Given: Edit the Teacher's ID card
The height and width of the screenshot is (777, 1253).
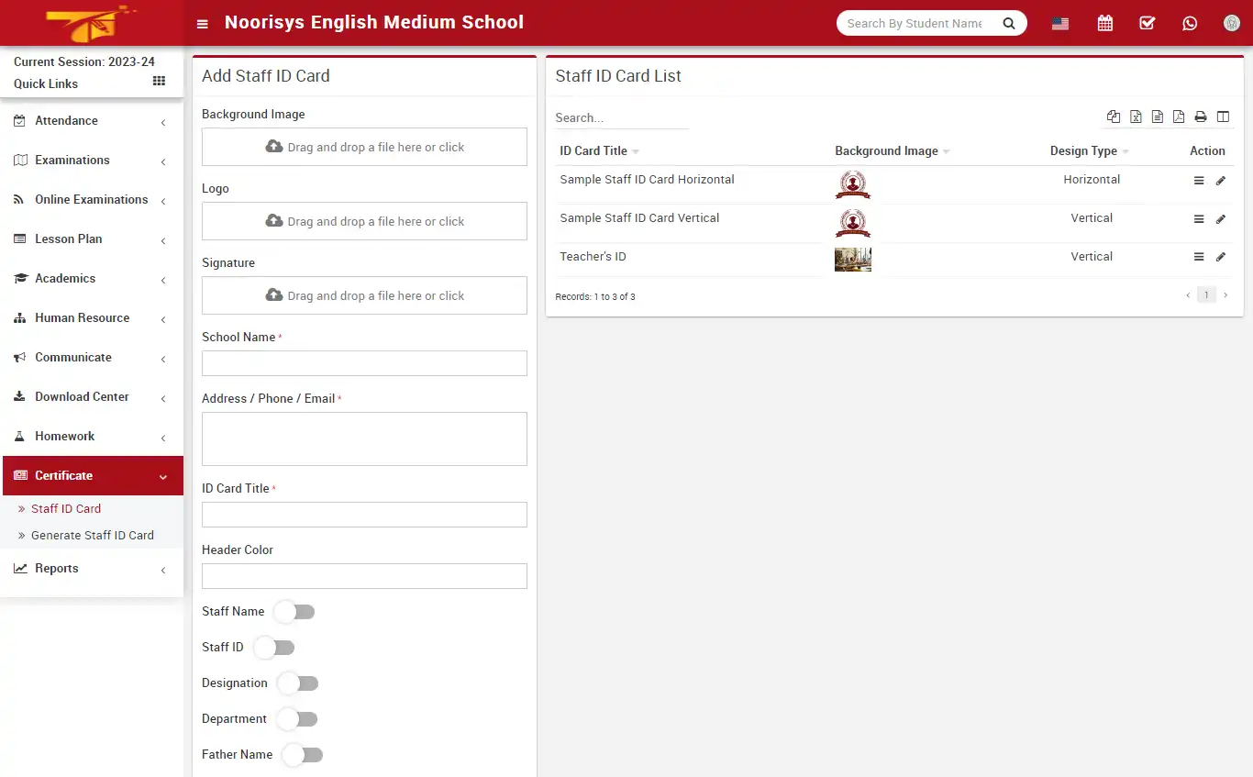Looking at the screenshot, I should click(1221, 258).
